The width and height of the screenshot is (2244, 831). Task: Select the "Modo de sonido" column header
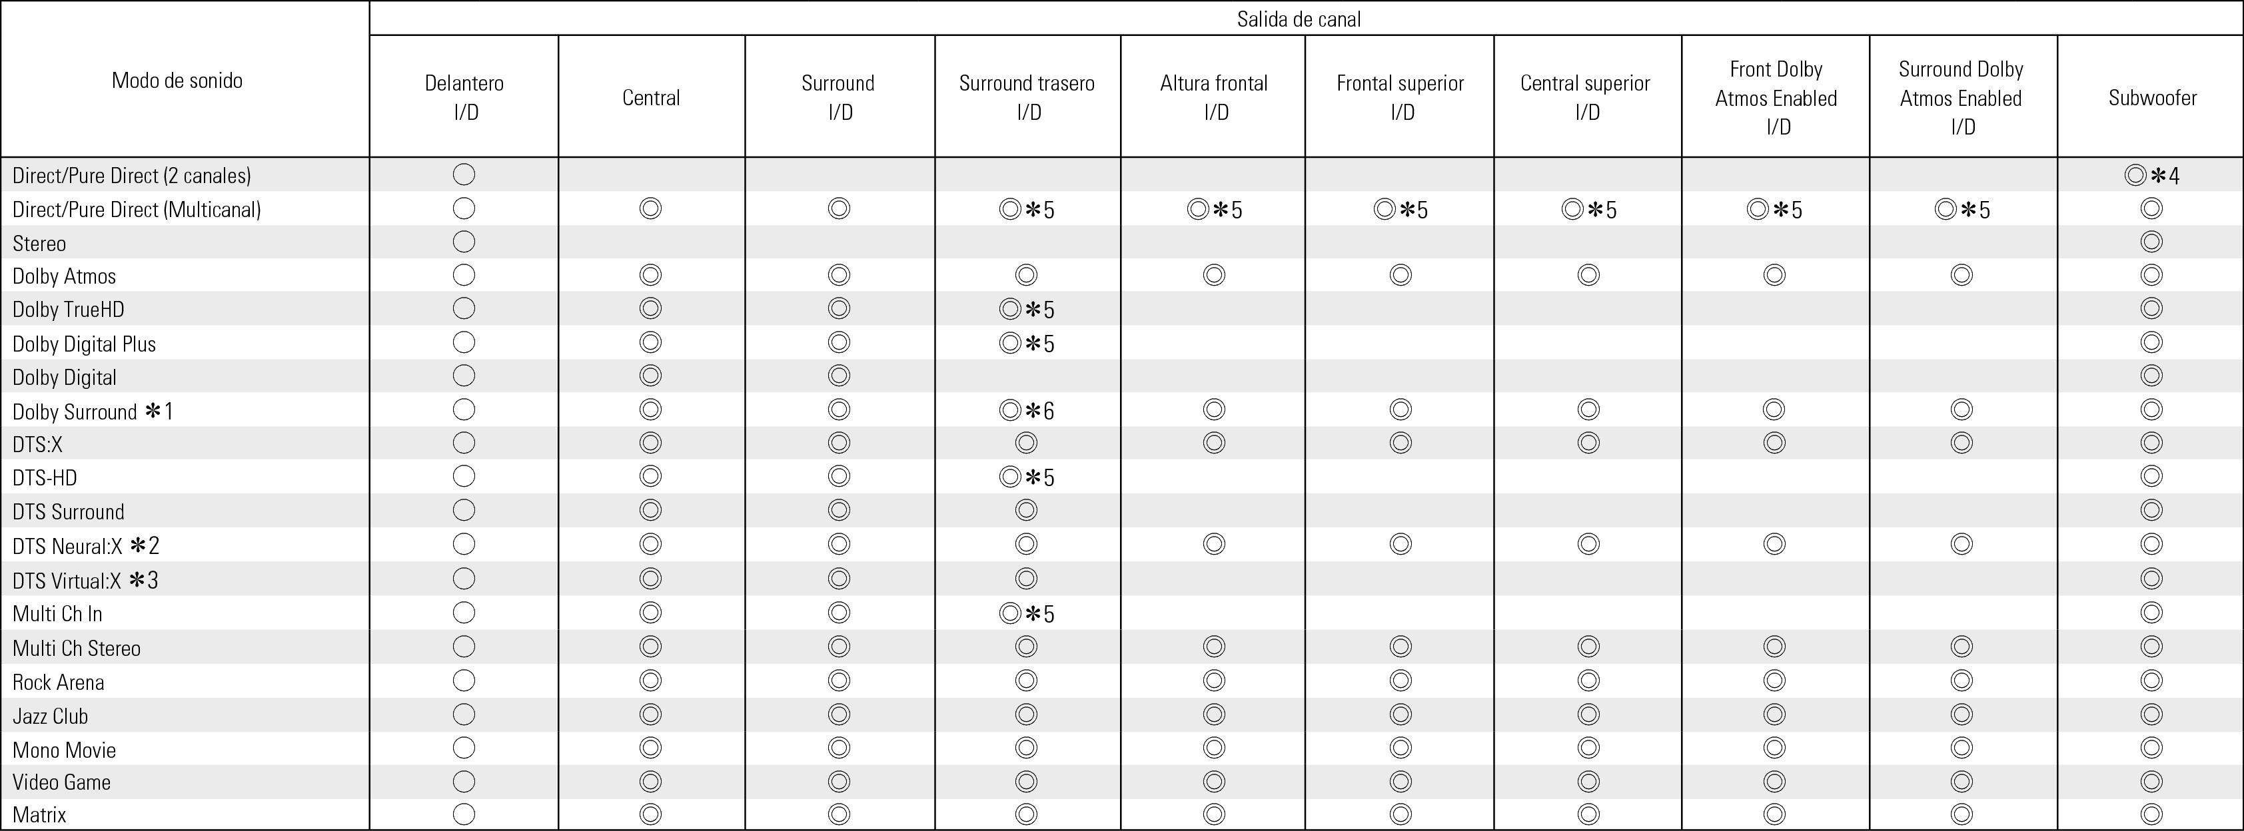point(178,81)
